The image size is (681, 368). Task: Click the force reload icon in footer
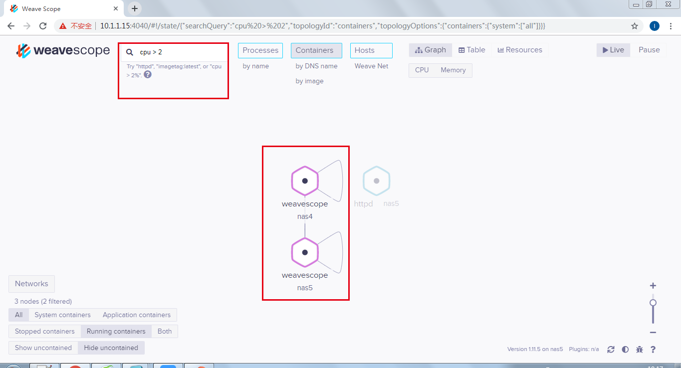(611, 350)
